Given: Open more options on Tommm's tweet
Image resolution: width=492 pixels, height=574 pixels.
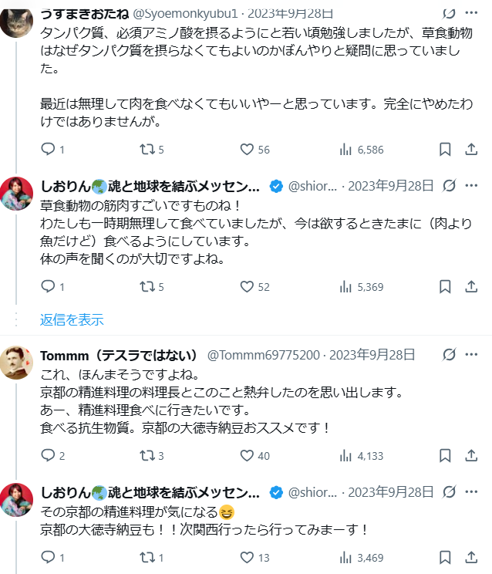Looking at the screenshot, I should 470,355.
